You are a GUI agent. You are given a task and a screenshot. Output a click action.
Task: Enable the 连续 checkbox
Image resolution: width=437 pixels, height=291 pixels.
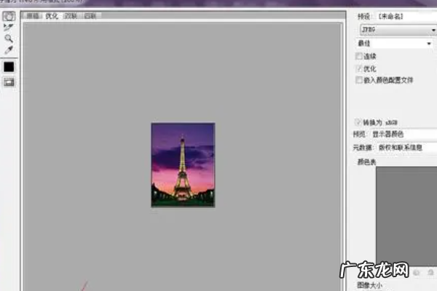359,56
